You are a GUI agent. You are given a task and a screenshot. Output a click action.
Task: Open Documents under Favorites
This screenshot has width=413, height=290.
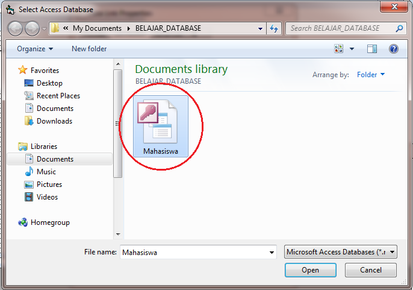coord(49,109)
